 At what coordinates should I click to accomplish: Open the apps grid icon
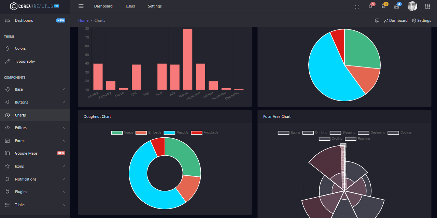pyautogui.click(x=427, y=6)
